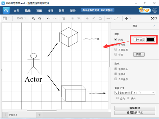Click the 50 pt grid size field
This screenshot has width=159, height=119.
(x=138, y=40)
